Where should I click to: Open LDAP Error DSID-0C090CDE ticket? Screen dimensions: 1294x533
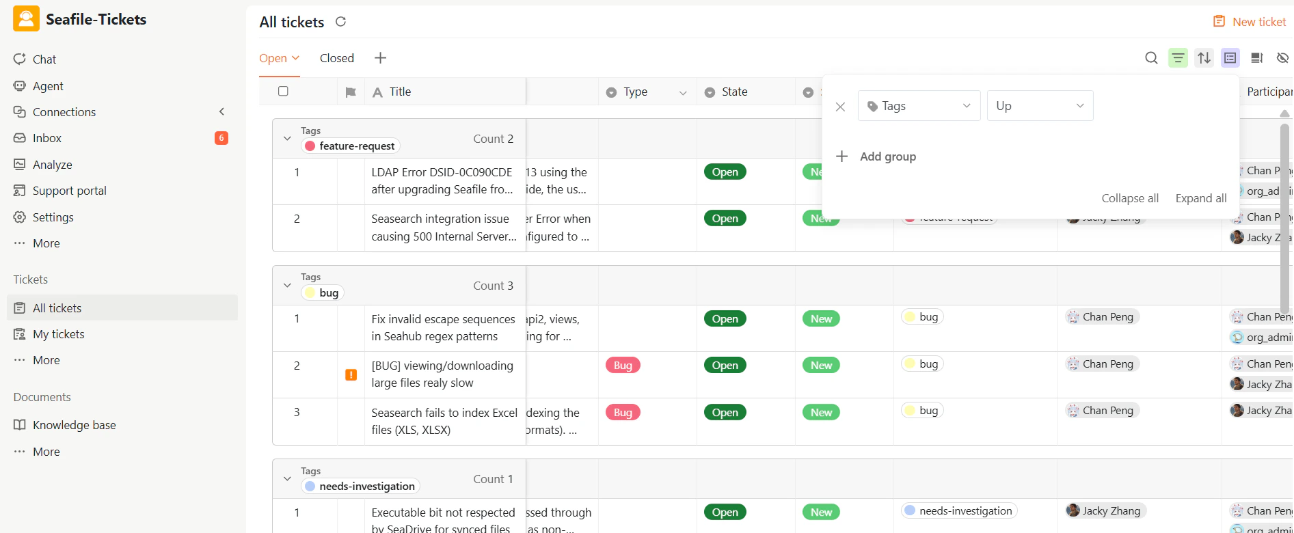tap(442, 181)
